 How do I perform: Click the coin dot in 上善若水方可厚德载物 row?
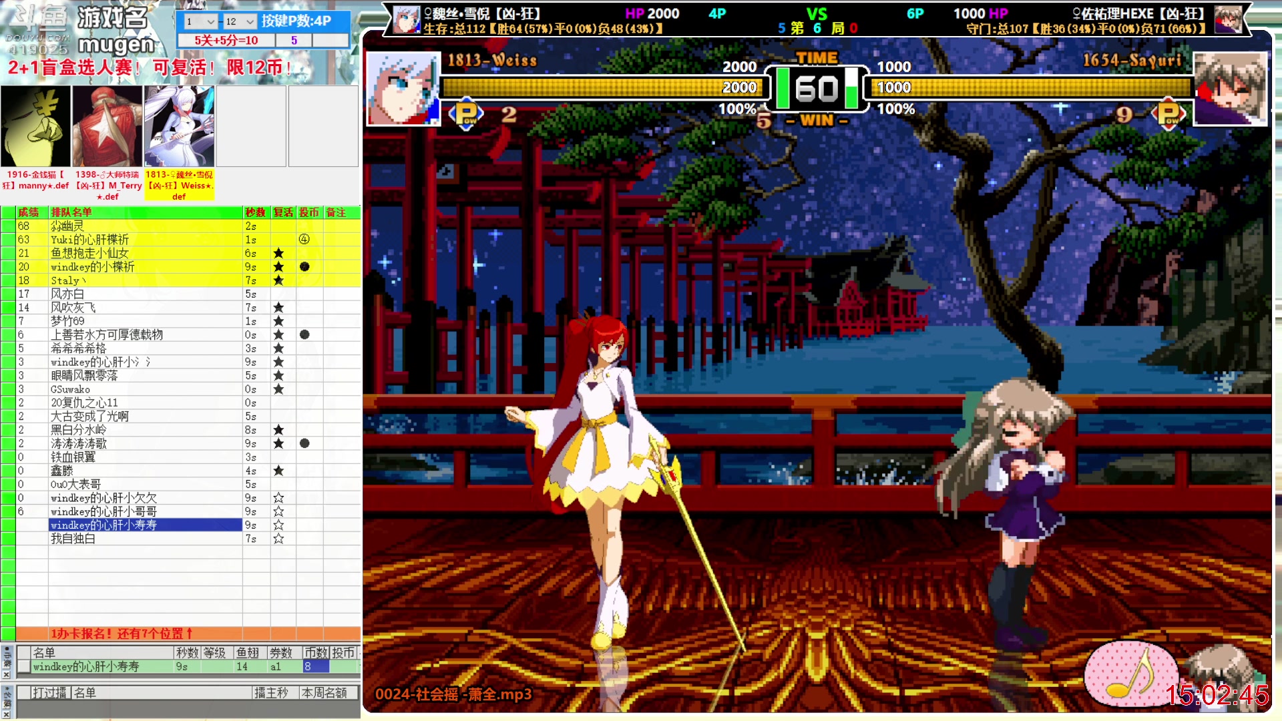click(304, 334)
